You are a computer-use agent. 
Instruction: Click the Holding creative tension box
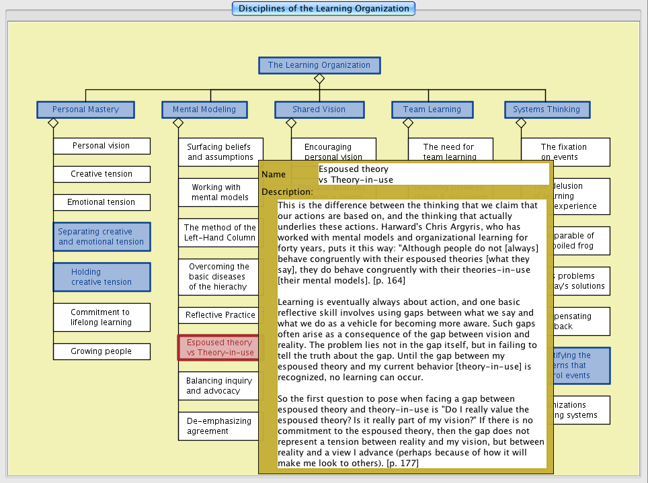tap(102, 277)
